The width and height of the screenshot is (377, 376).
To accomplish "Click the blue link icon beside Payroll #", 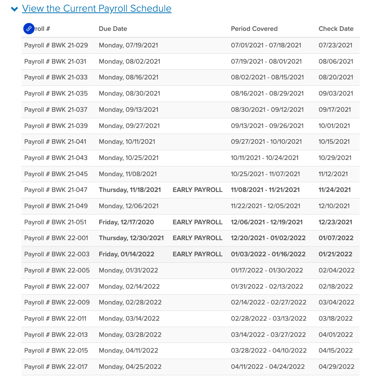I will click(29, 29).
